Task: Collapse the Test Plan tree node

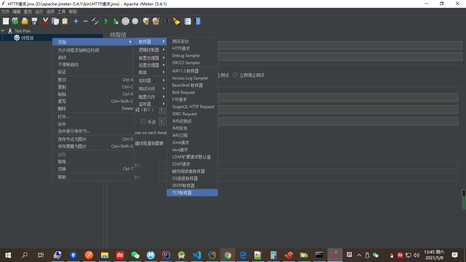Action: pos(3,31)
